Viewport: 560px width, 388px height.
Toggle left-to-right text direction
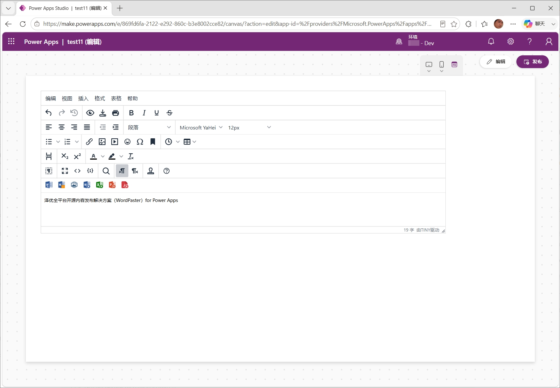[x=122, y=171]
